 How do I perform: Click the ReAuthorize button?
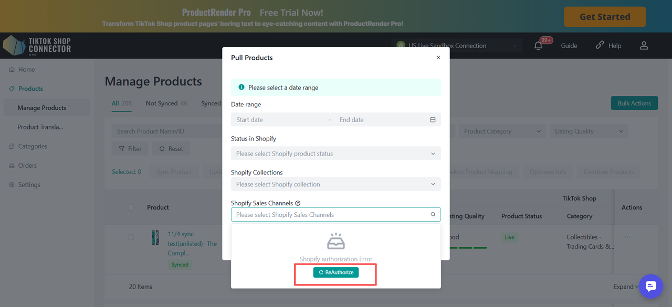click(336, 272)
